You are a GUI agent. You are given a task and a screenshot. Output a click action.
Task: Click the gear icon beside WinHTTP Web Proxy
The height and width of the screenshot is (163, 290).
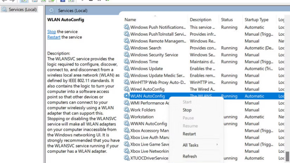click(x=127, y=82)
